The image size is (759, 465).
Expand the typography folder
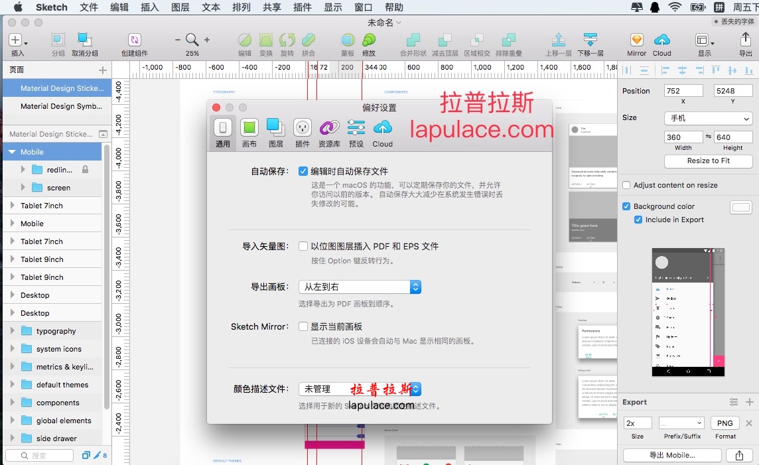click(12, 331)
